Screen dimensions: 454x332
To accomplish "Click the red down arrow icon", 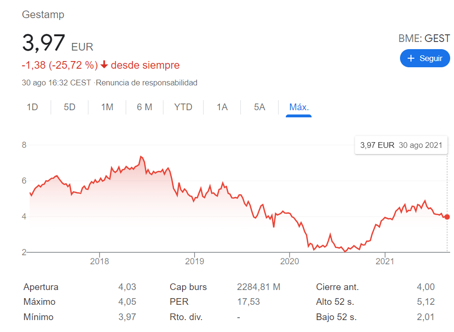I will click(104, 65).
